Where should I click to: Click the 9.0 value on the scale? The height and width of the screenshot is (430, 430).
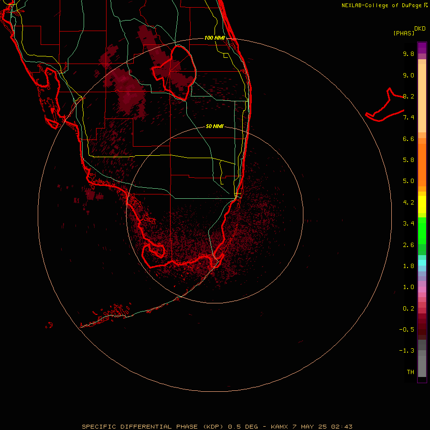408,75
